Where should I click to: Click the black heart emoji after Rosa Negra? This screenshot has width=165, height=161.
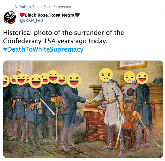pos(77,15)
